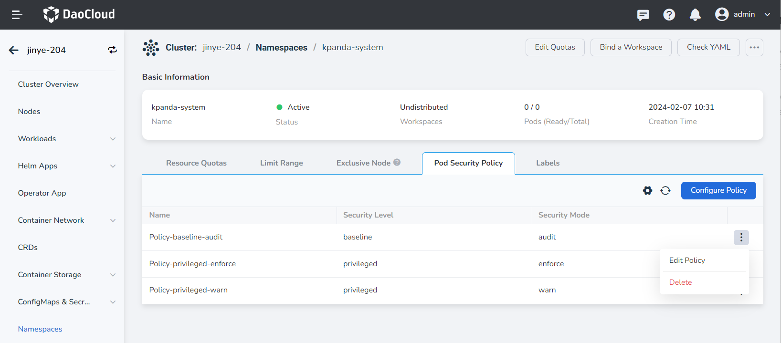Screen dimensions: 781x343
Task: Click the Exclusive Node help icon
Action: click(397, 163)
